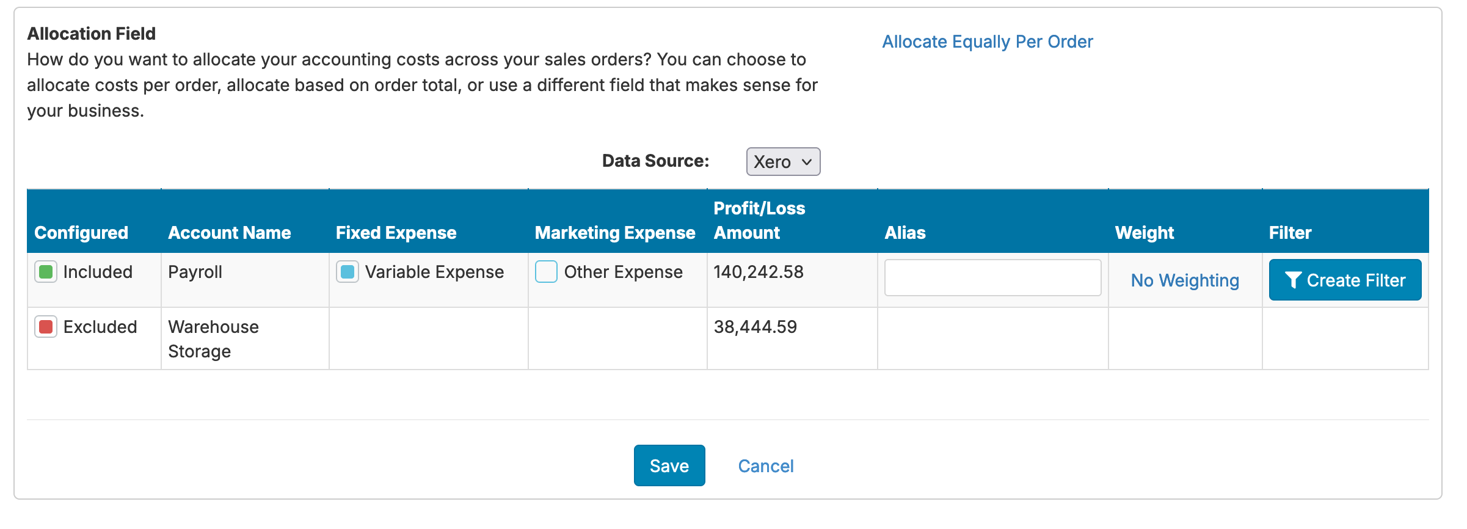Save the allocation settings
The width and height of the screenshot is (1467, 529).
pos(669,465)
